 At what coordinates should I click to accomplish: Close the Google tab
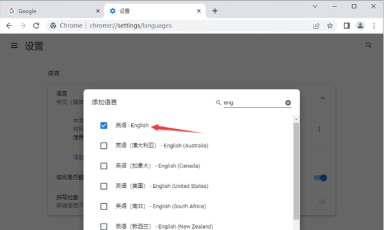(x=98, y=11)
